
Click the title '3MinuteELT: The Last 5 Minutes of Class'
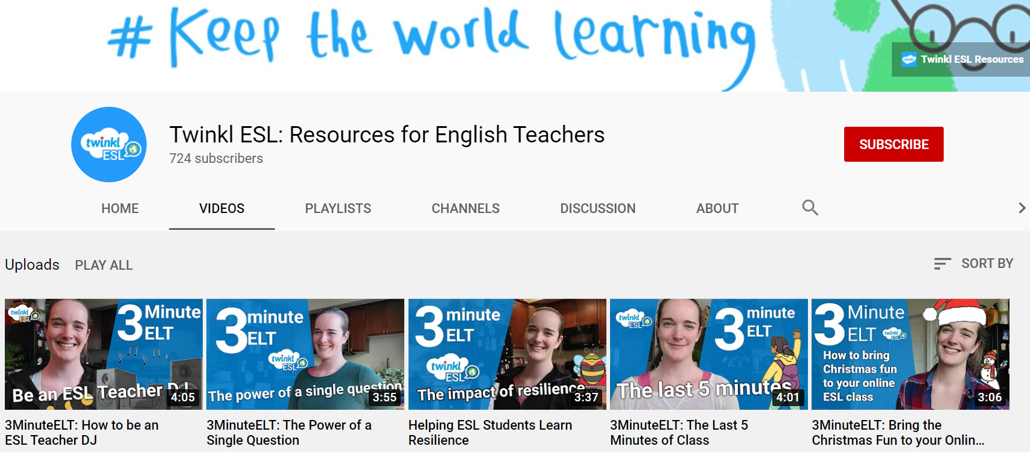pos(679,433)
